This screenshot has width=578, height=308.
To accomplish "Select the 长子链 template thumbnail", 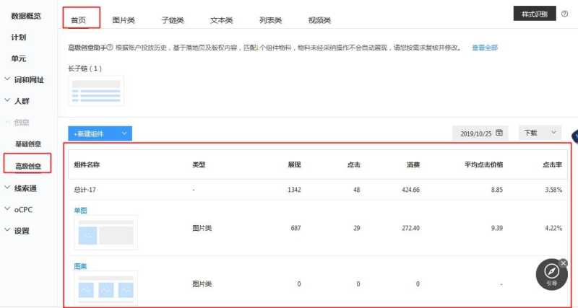I will [x=96, y=91].
